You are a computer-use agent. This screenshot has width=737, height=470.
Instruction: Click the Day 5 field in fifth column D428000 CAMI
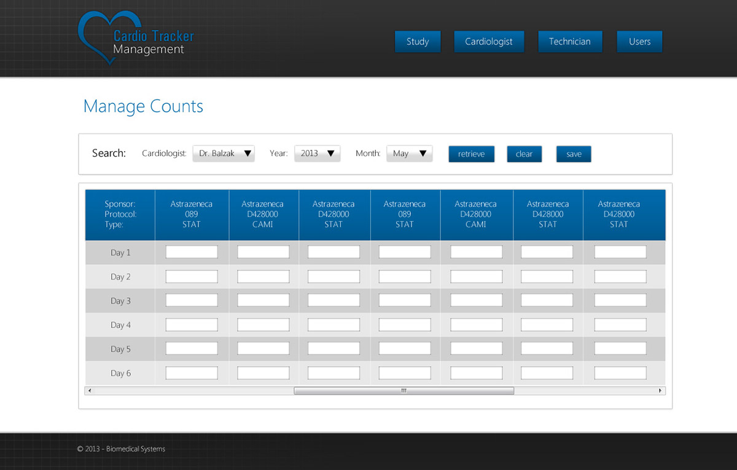[477, 348]
